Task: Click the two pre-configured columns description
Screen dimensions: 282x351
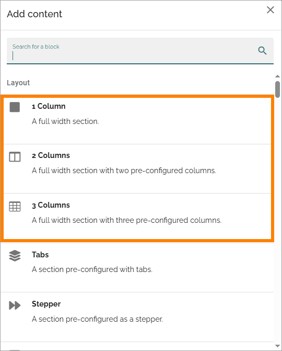Action: (124, 171)
